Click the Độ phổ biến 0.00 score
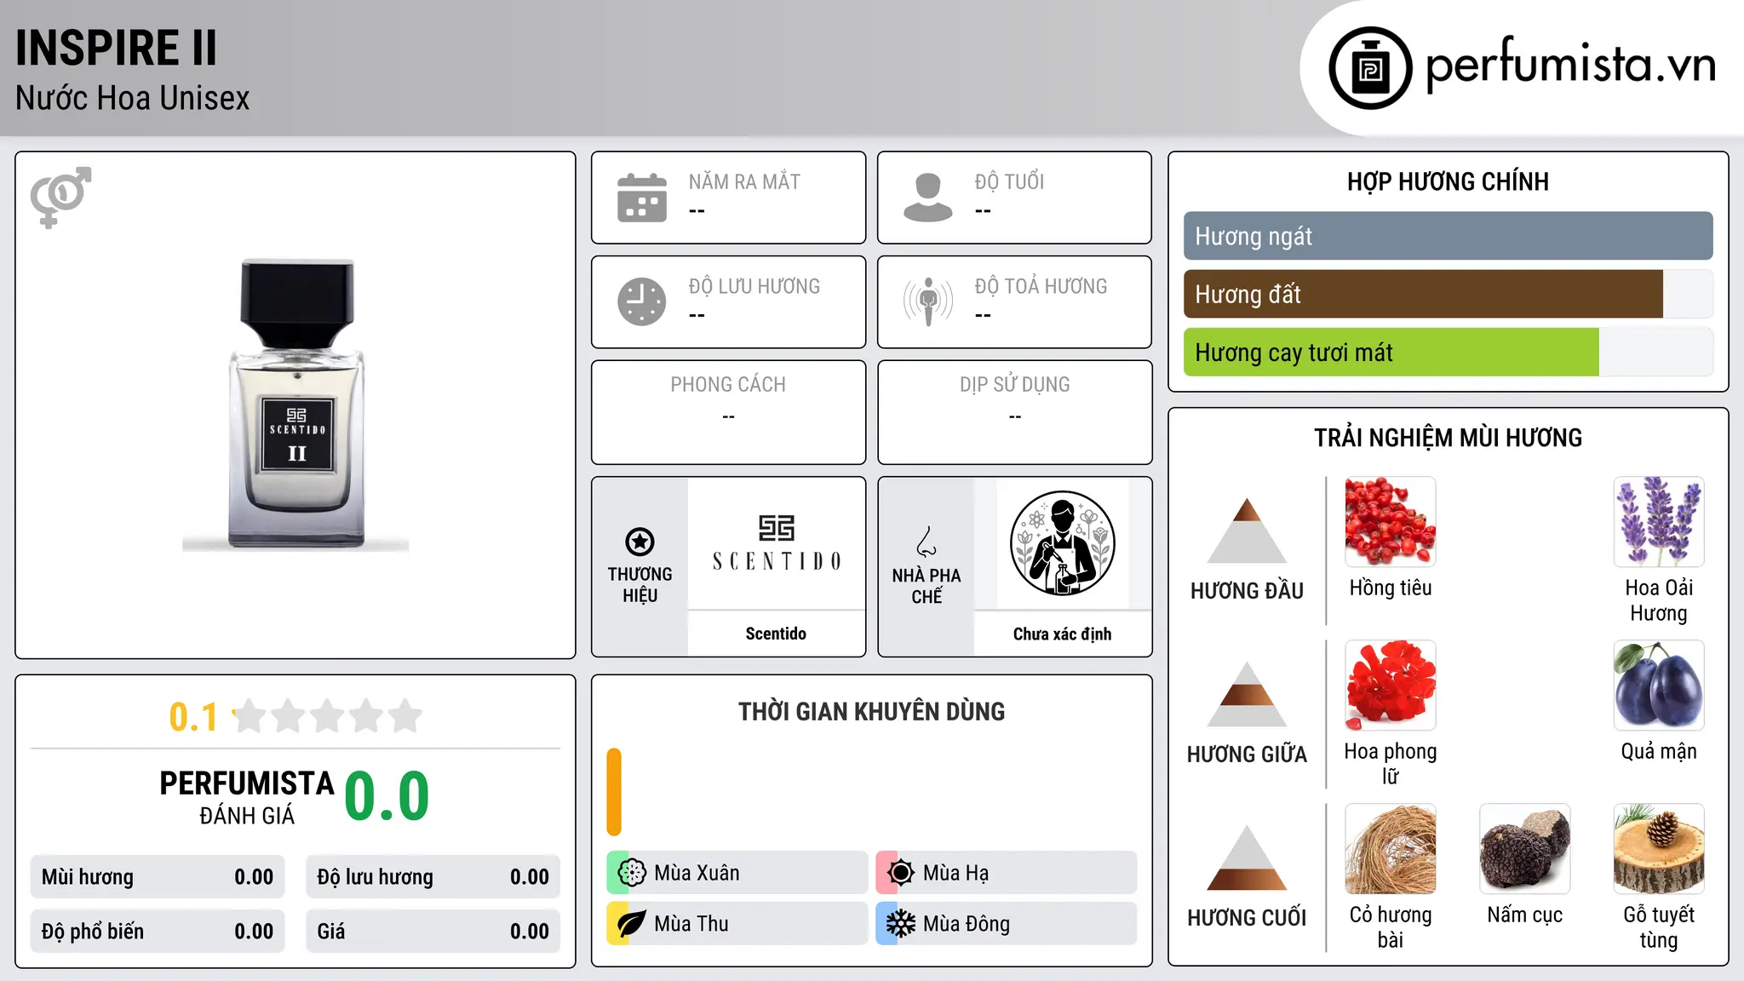This screenshot has width=1744, height=981. (158, 932)
